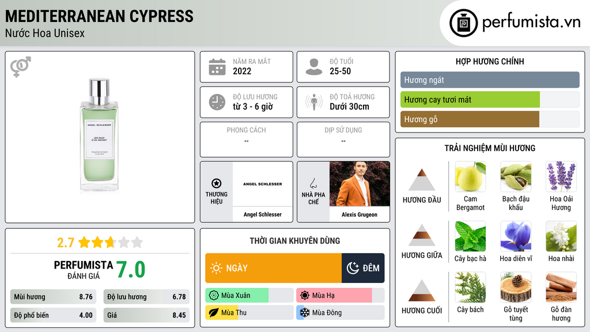Viewport: 590px width, 332px height.
Task: Open the Angel Schlesser brand logo
Action: pyautogui.click(x=262, y=184)
